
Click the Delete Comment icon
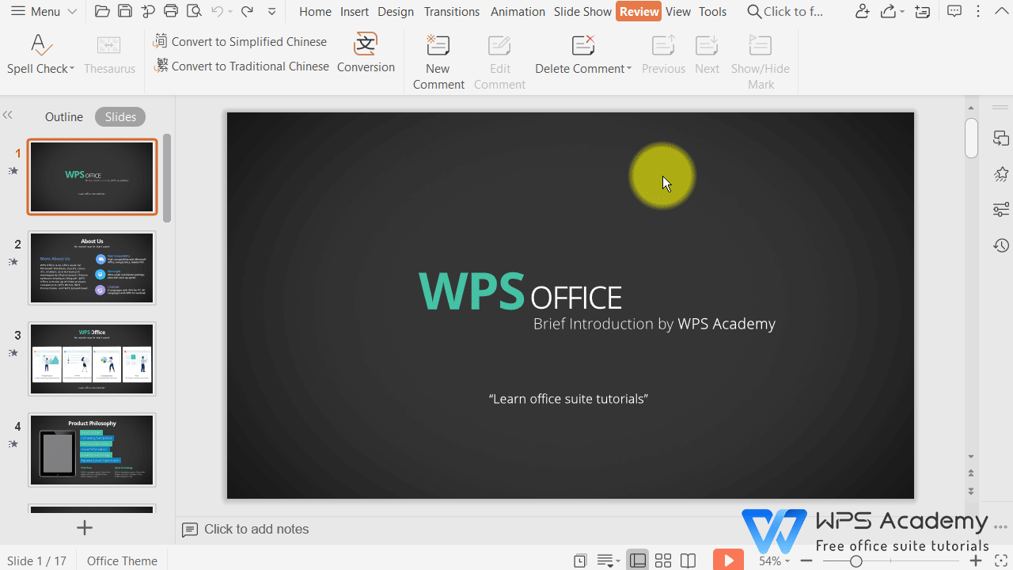(582, 45)
